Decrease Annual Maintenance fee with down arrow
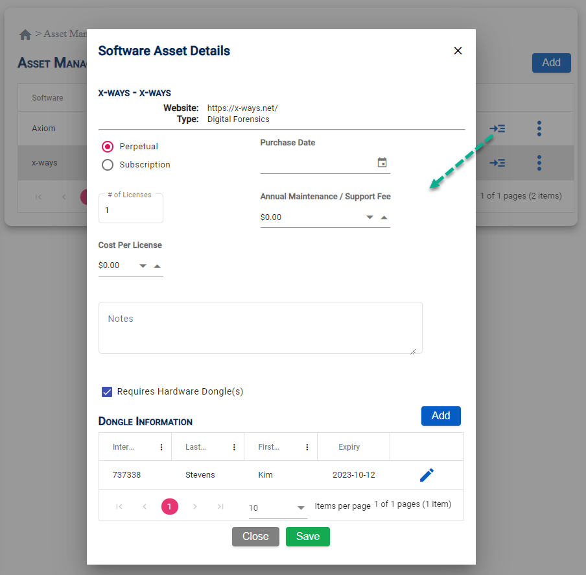Image resolution: width=586 pixels, height=575 pixels. point(369,217)
